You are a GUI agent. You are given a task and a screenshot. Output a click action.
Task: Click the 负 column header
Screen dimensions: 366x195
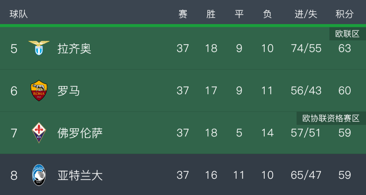coord(267,14)
